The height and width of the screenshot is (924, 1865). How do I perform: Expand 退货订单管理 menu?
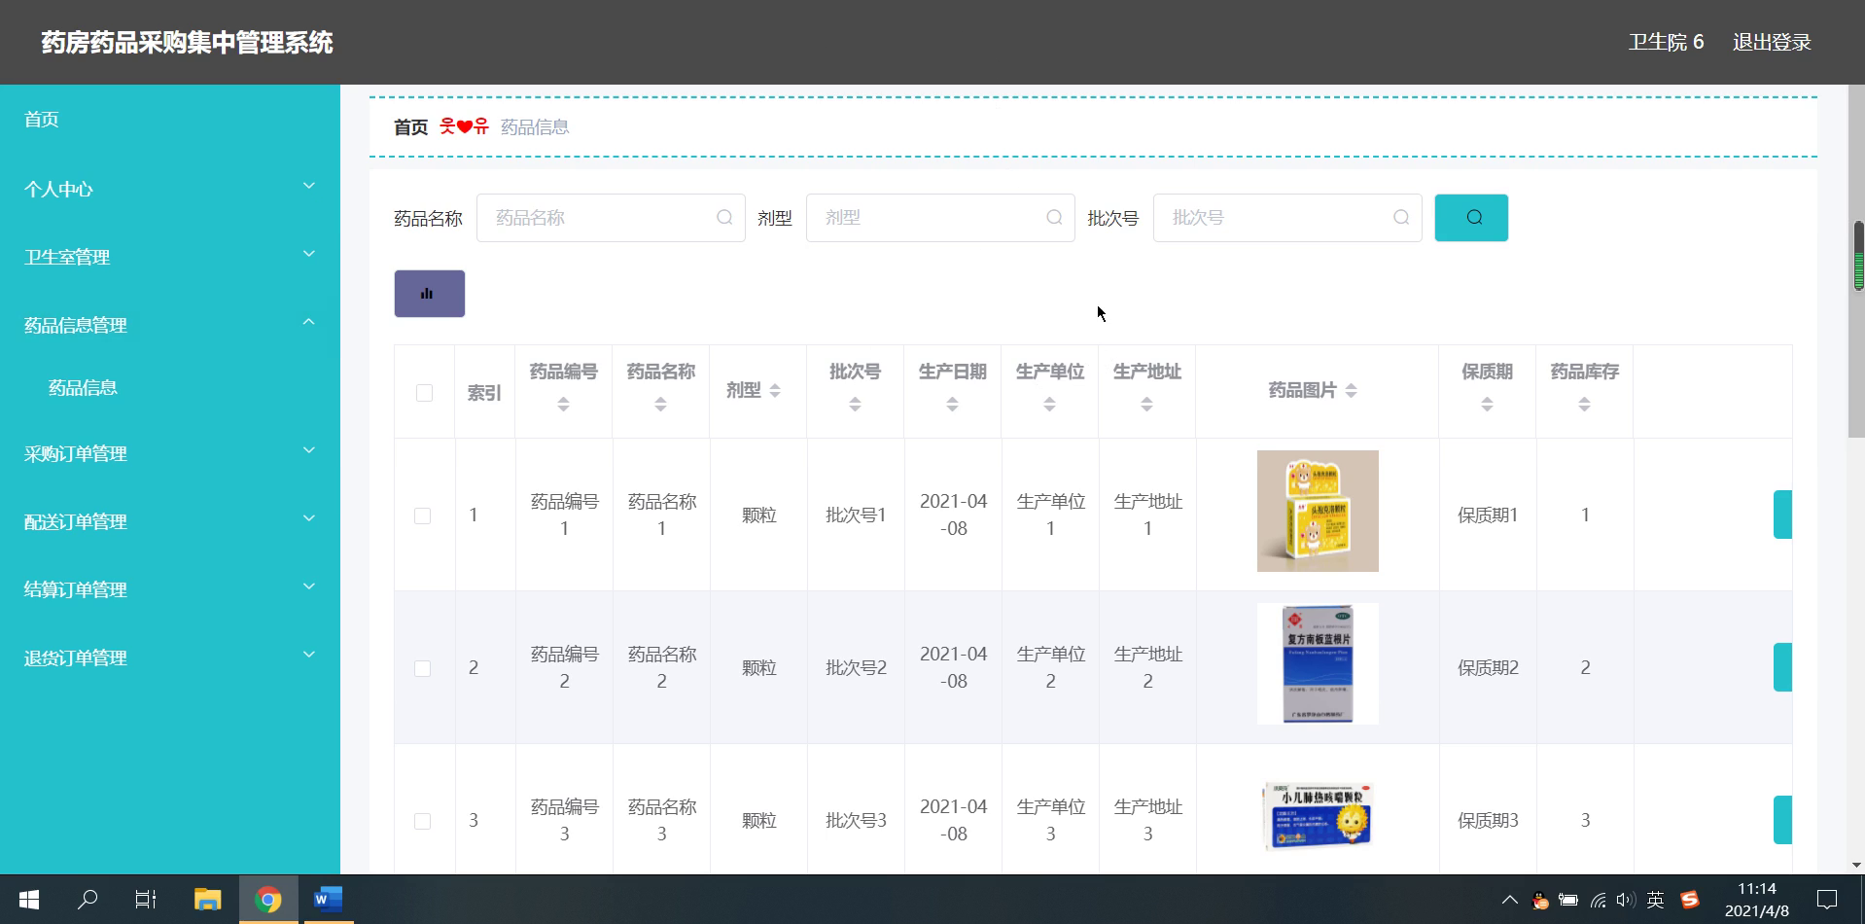170,657
